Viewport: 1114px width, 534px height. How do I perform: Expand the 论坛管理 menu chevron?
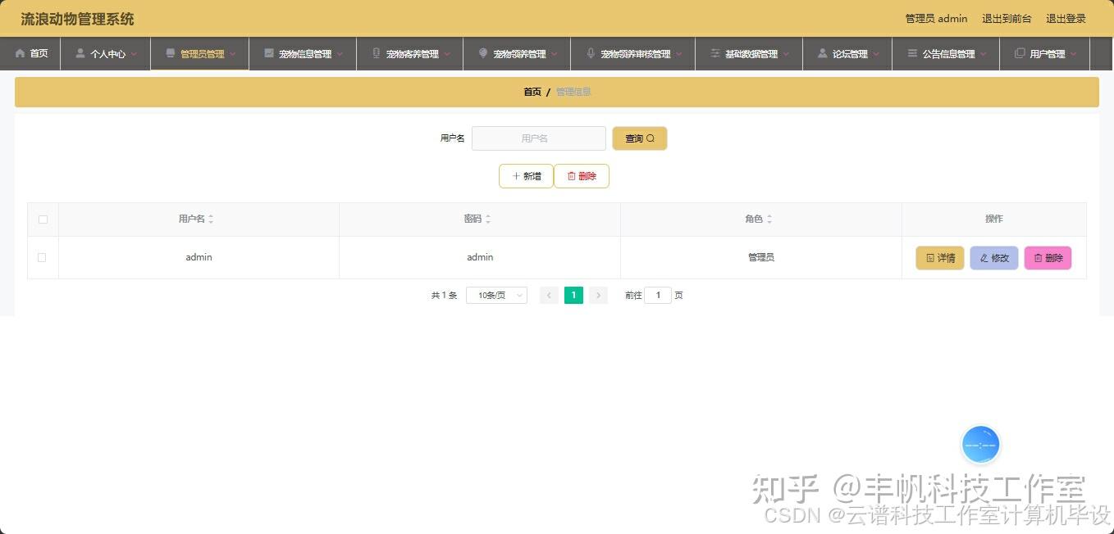coord(876,54)
